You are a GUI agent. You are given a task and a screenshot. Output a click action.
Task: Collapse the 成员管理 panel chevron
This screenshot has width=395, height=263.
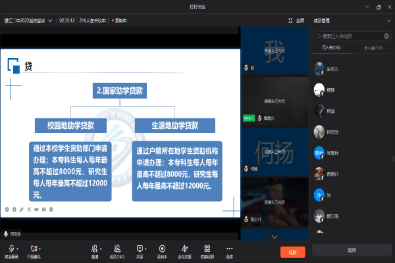(x=388, y=20)
